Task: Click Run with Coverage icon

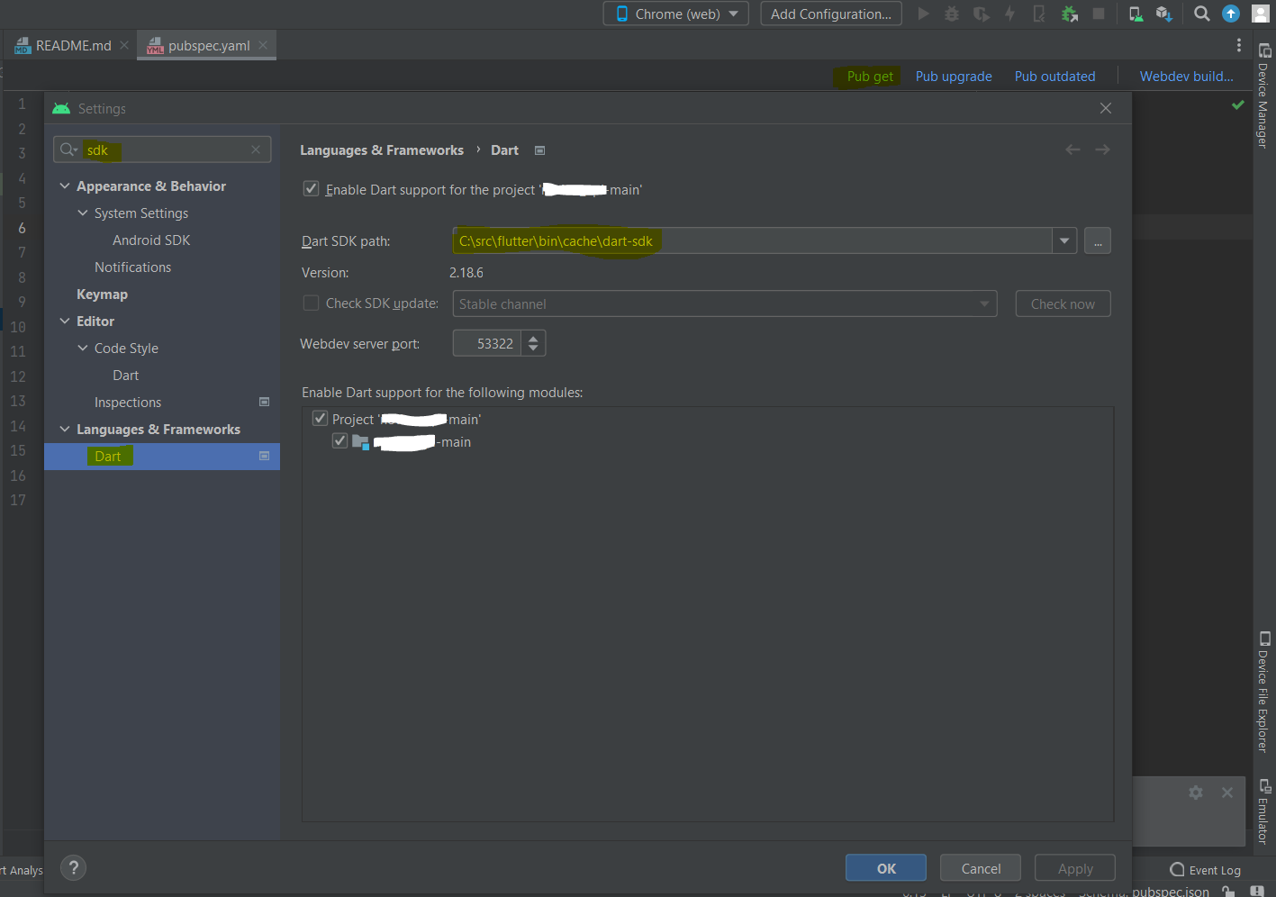Action: 981,14
